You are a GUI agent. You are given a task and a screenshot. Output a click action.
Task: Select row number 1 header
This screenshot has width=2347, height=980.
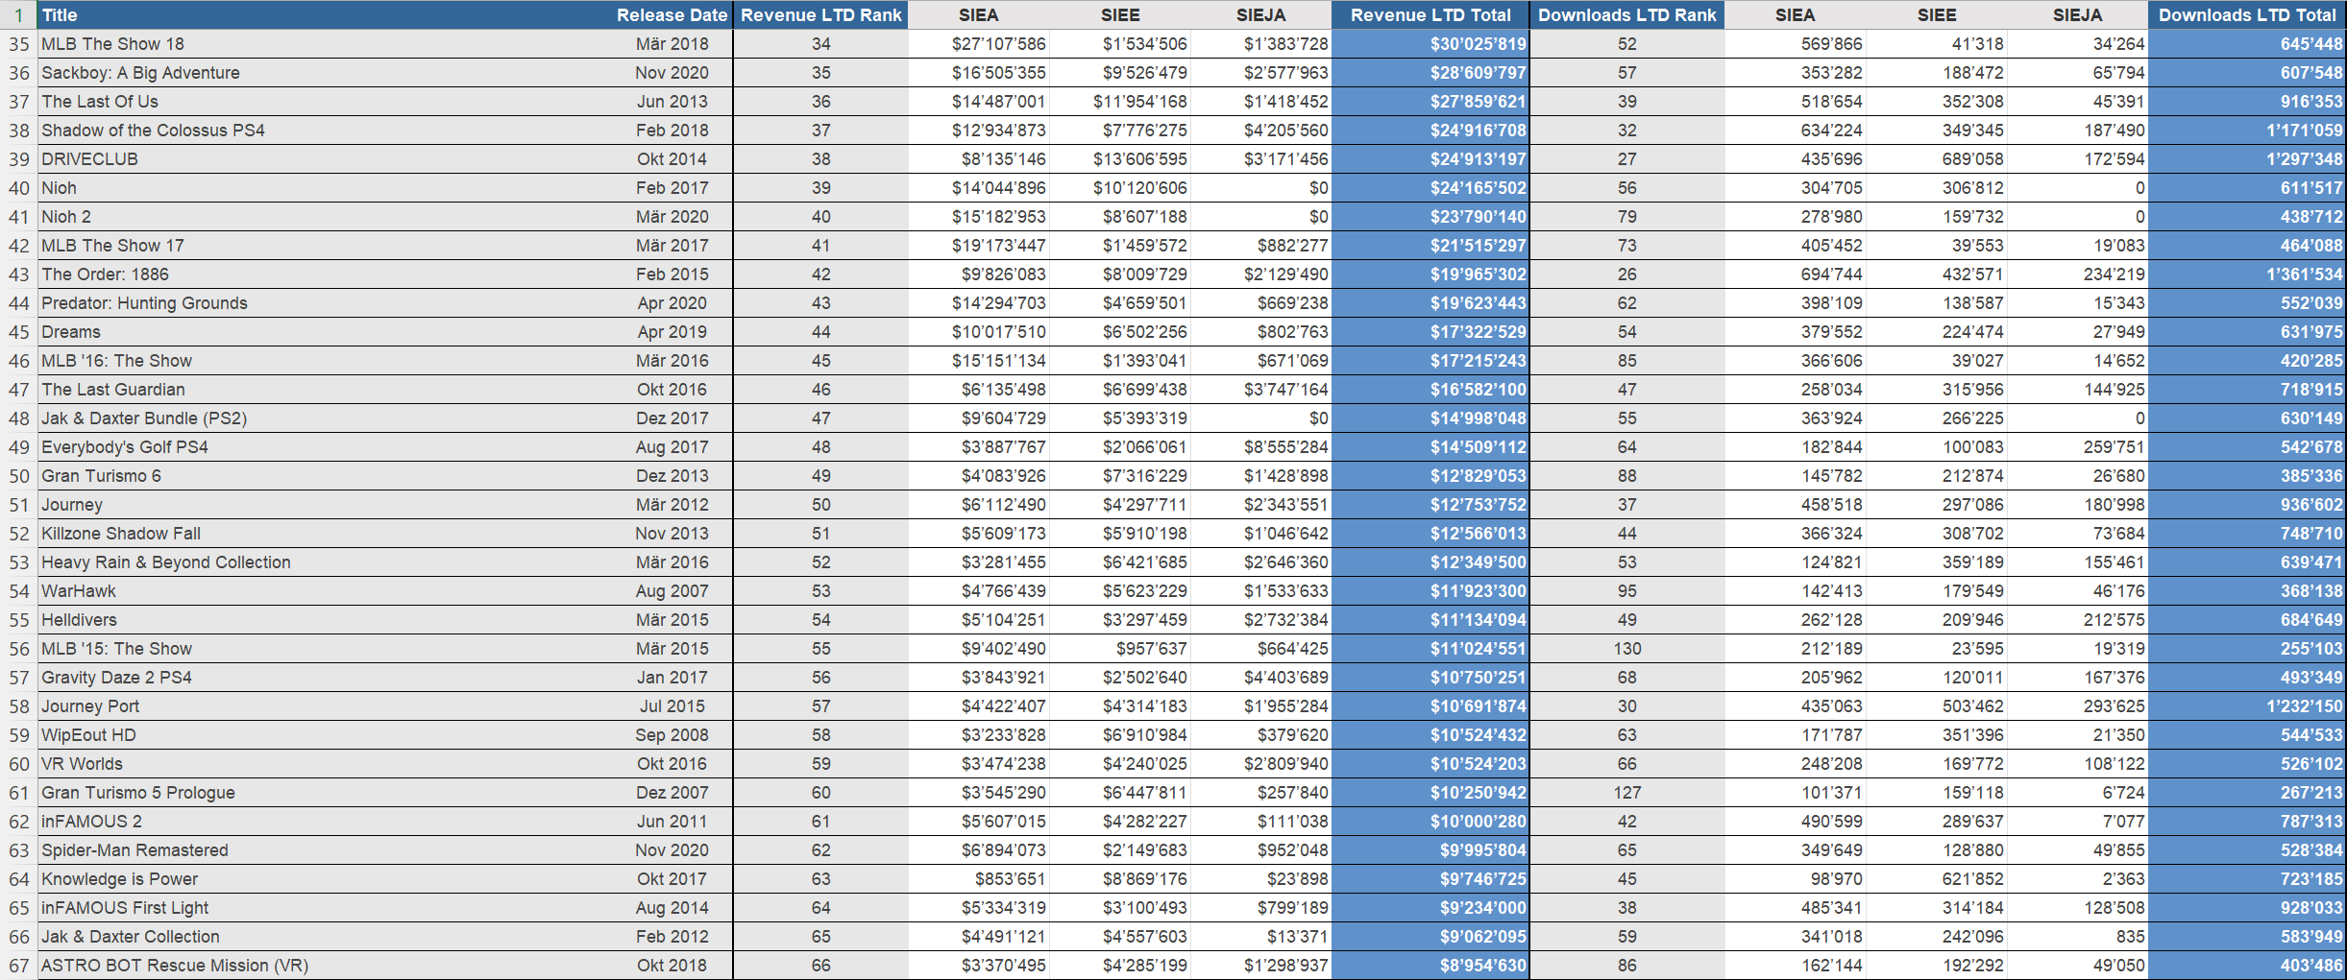click(x=18, y=14)
